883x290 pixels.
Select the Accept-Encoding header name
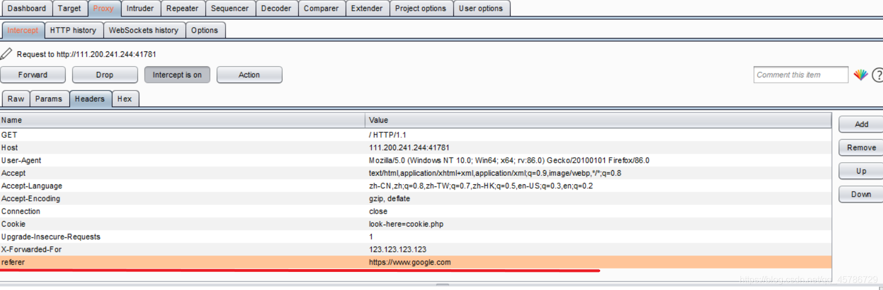pyautogui.click(x=31, y=198)
